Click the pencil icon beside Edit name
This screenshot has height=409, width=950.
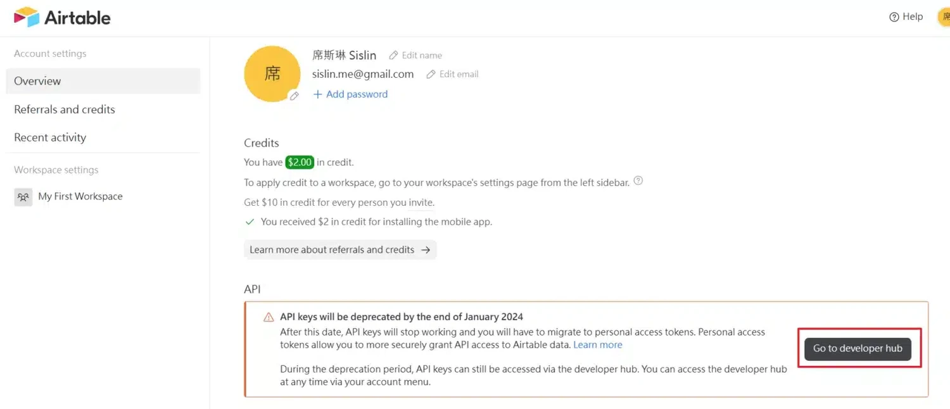click(393, 55)
